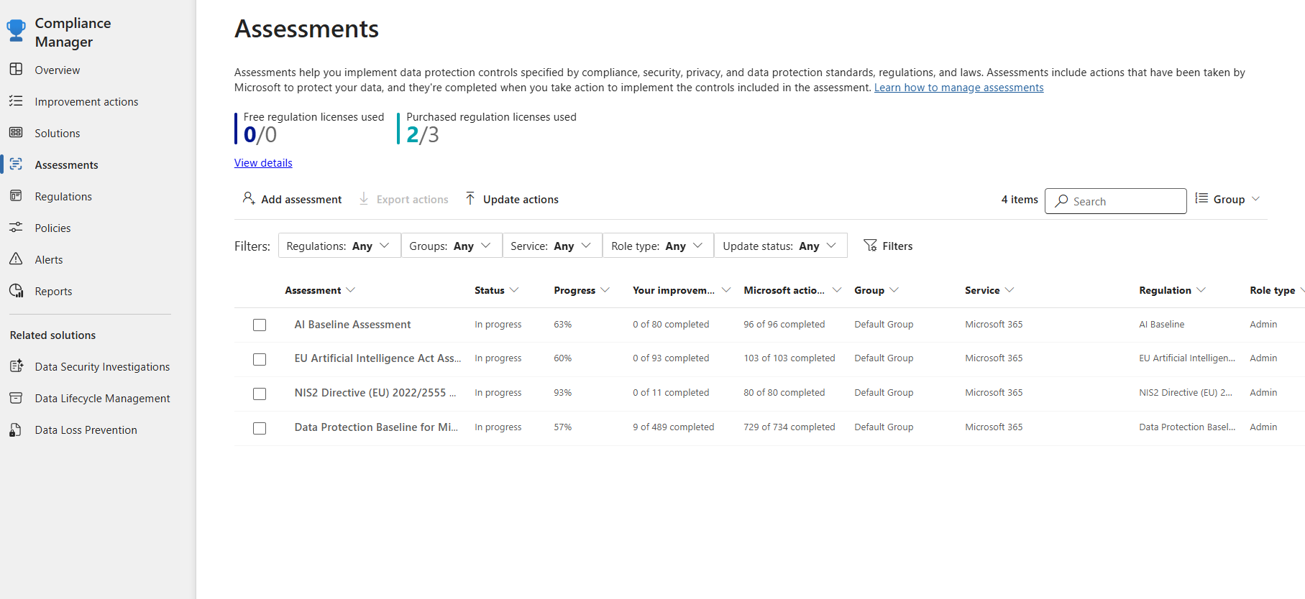Viewport: 1305px width, 599px height.
Task: Click the Add assessment button
Action: pyautogui.click(x=292, y=199)
